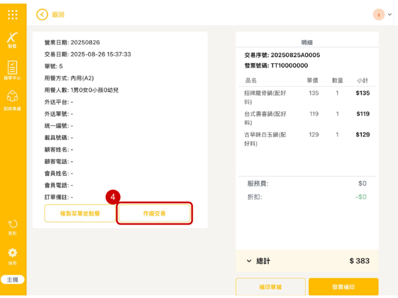The image size is (398, 298).
Task: Select the 台式壽喜鍋 item row
Action: point(307,118)
